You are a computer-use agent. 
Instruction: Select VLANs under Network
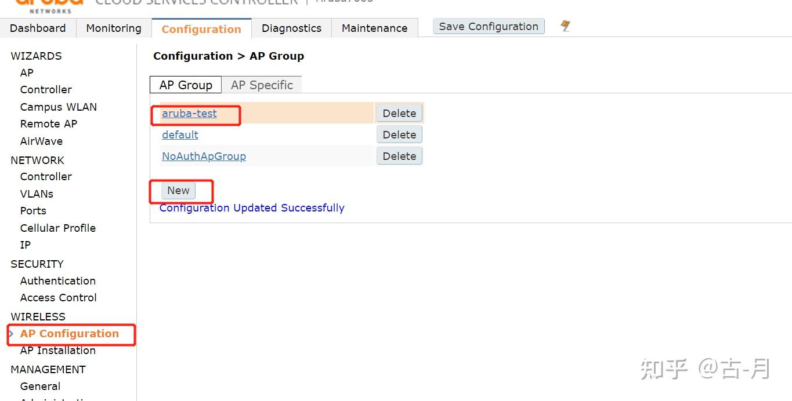[37, 194]
